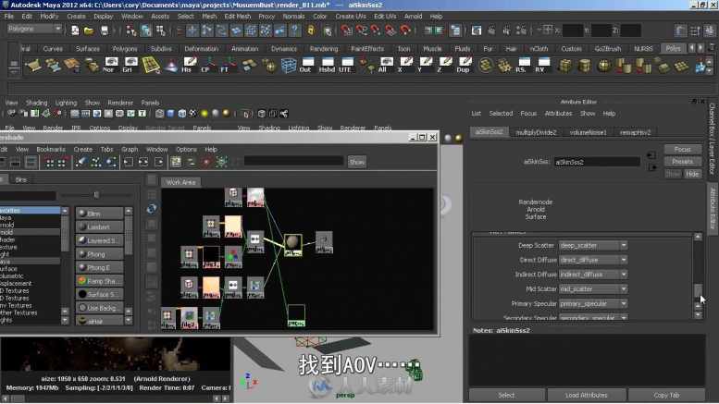This screenshot has height=404, width=719.
Task: Click the Select button at bottom
Action: (x=506, y=395)
